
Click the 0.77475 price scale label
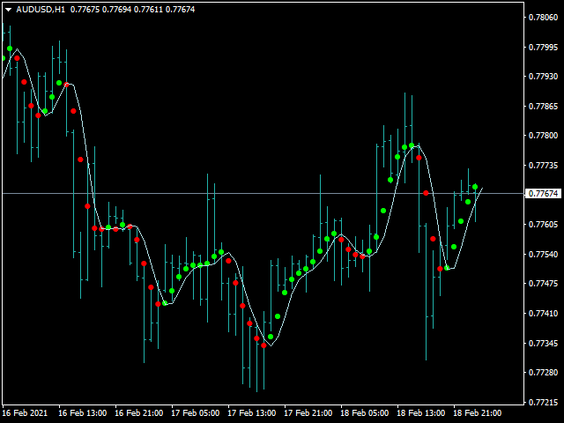[x=543, y=284]
